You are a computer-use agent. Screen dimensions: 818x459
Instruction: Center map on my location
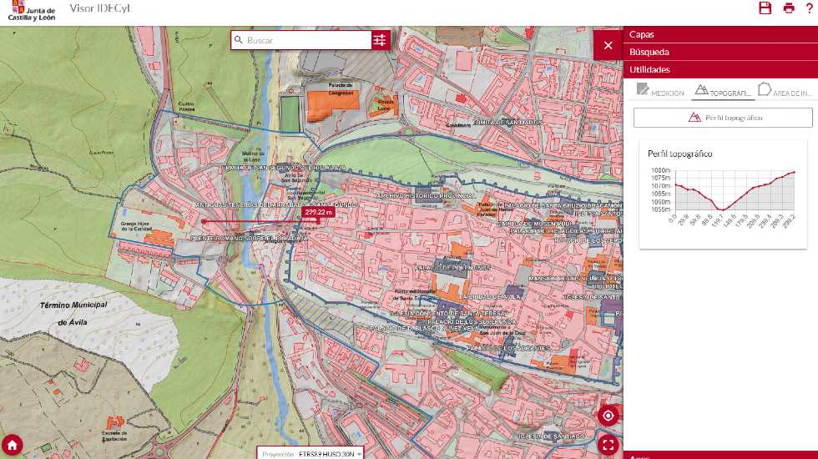point(608,416)
